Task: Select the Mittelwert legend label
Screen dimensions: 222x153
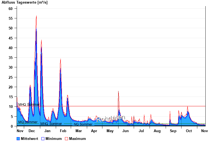Action: click(30, 139)
